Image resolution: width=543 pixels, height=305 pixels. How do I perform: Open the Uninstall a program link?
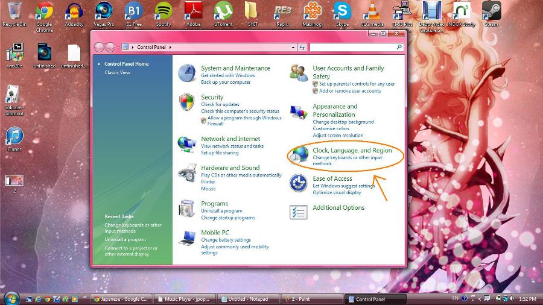point(221,211)
